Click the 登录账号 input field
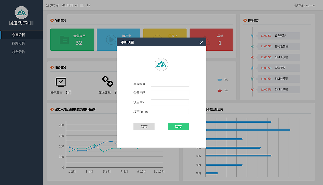The width and height of the screenshot is (323, 185). [x=170, y=84]
